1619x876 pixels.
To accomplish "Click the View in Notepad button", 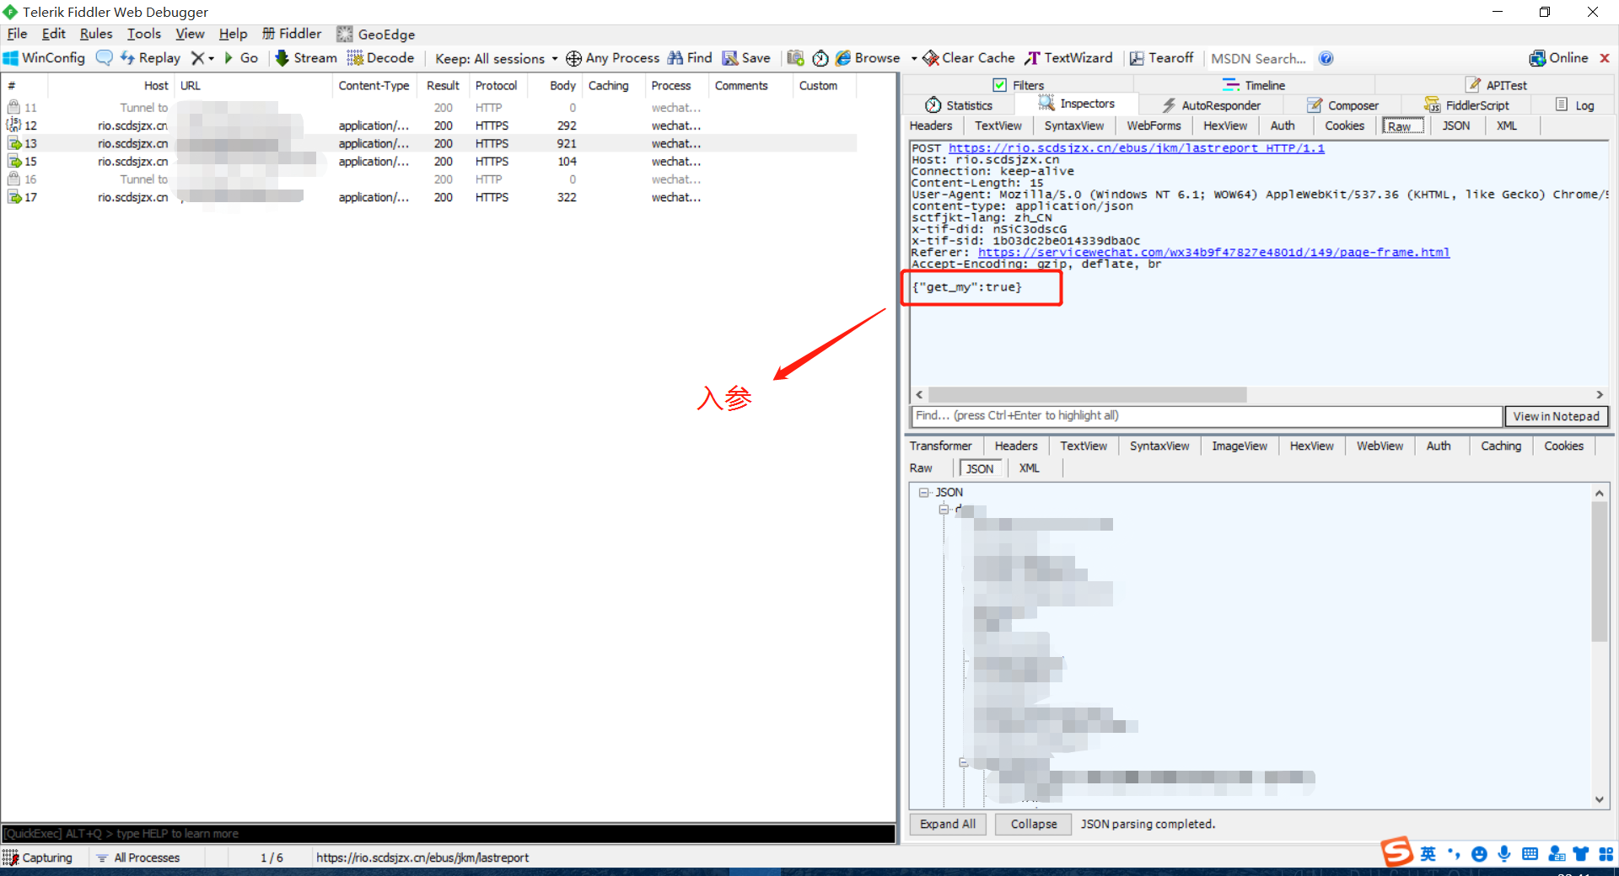I will click(x=1555, y=416).
